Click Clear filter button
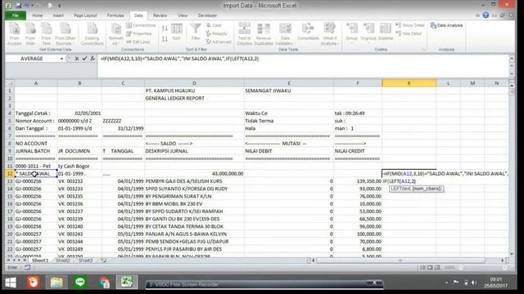The width and height of the screenshot is (524, 294). [x=215, y=25]
